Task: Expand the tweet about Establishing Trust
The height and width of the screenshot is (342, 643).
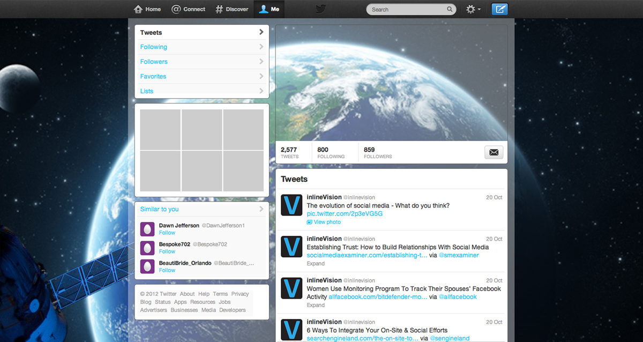Action: [x=315, y=263]
